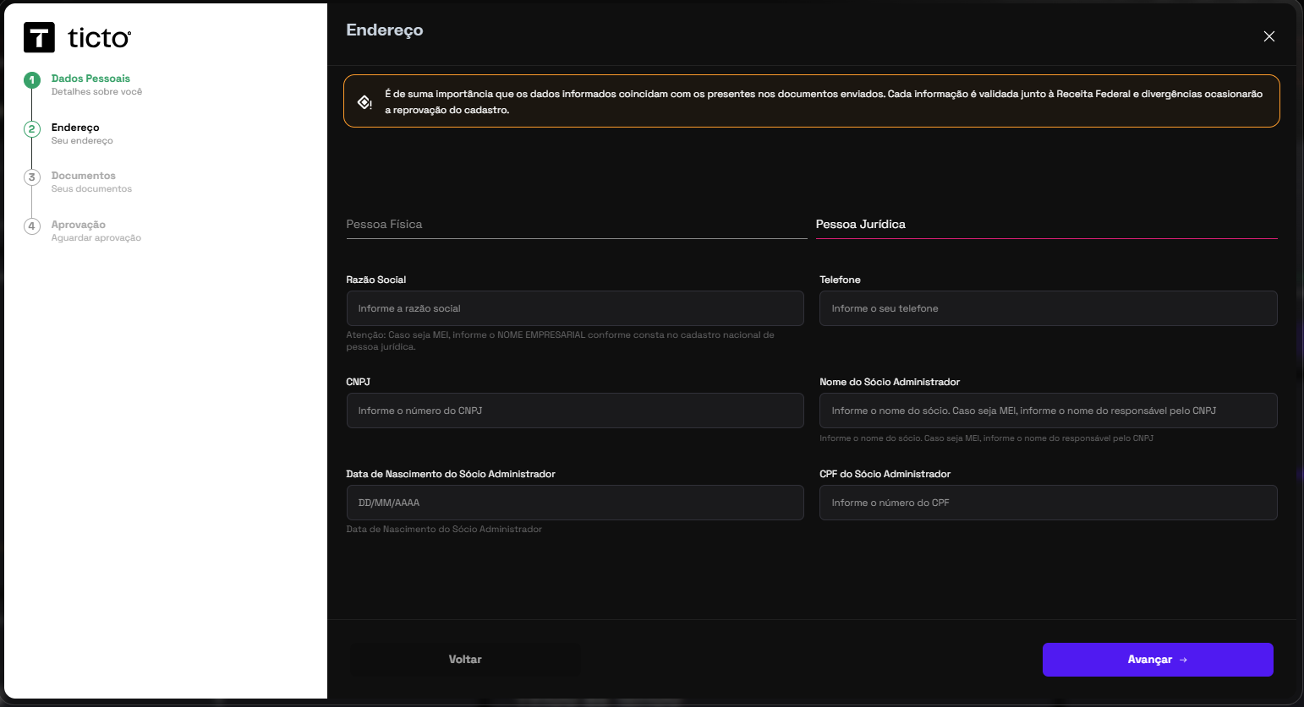Click the CPF do Sócio Administrador field
The width and height of the screenshot is (1304, 707).
pyautogui.click(x=1047, y=503)
